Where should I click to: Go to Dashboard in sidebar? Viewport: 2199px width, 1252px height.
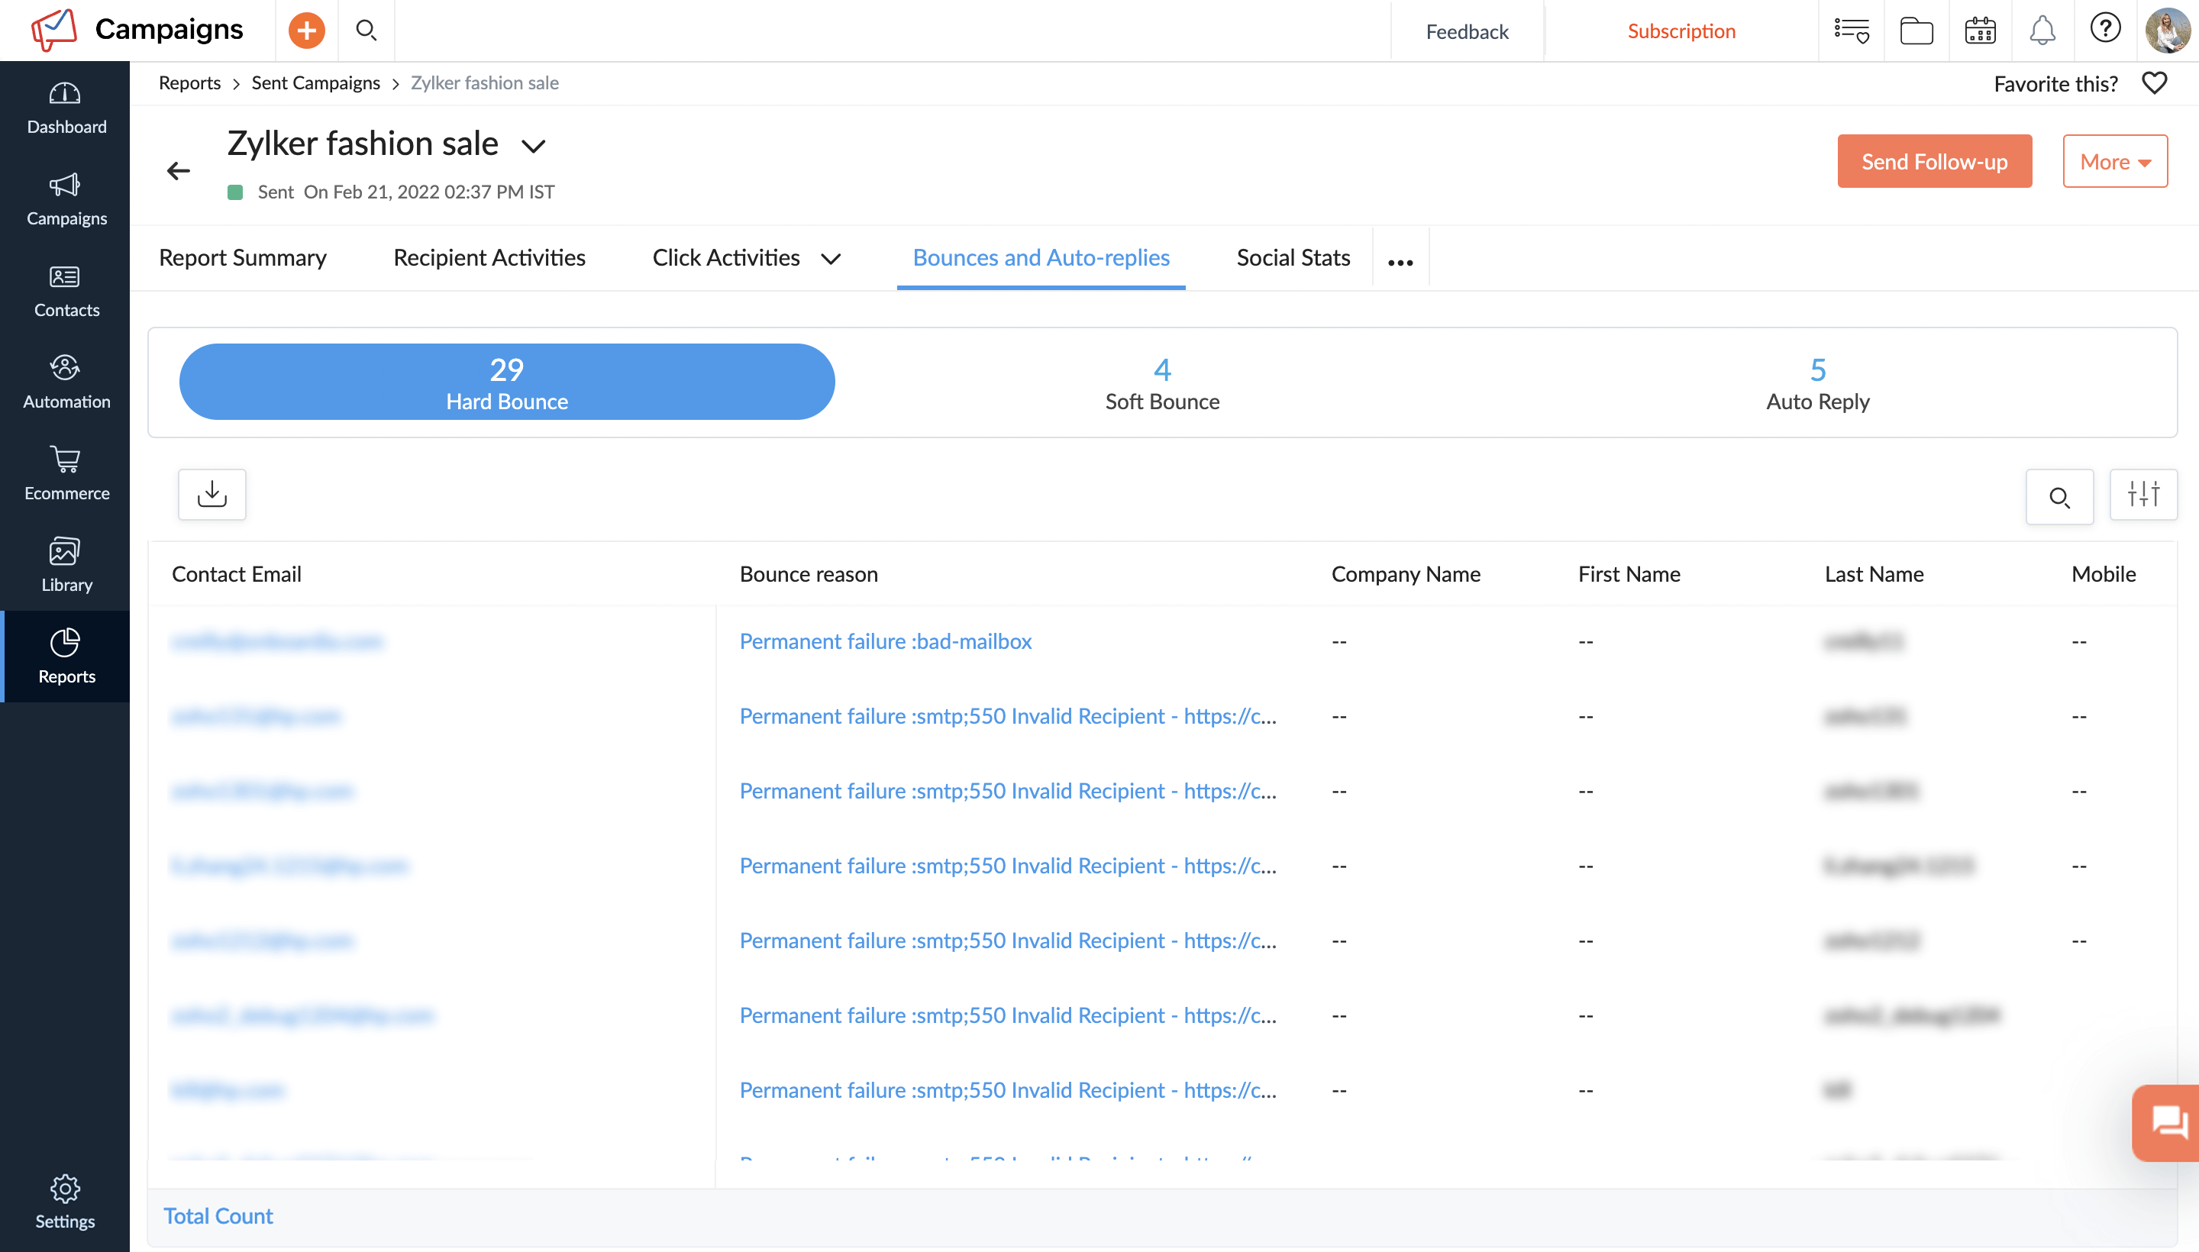(66, 108)
